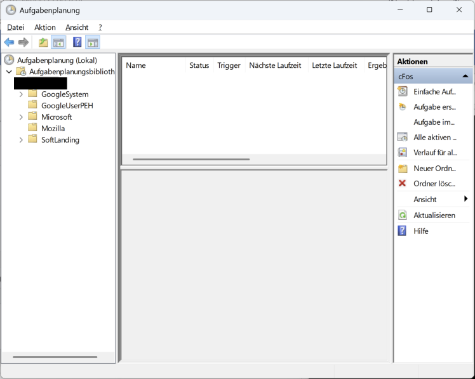Click the Aufgabe erstellen icon
Image resolution: width=475 pixels, height=379 pixels.
(403, 106)
